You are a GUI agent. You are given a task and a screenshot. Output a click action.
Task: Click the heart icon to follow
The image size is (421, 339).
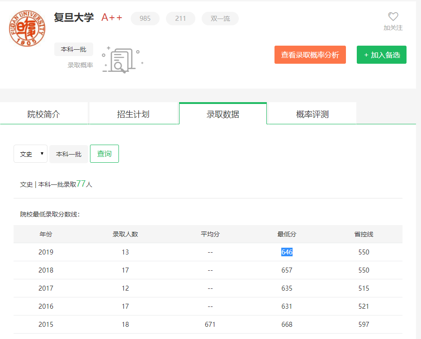pos(393,16)
